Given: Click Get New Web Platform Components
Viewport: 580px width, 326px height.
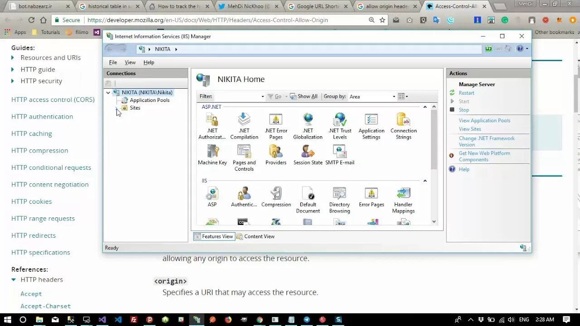Looking at the screenshot, I should 484,156.
